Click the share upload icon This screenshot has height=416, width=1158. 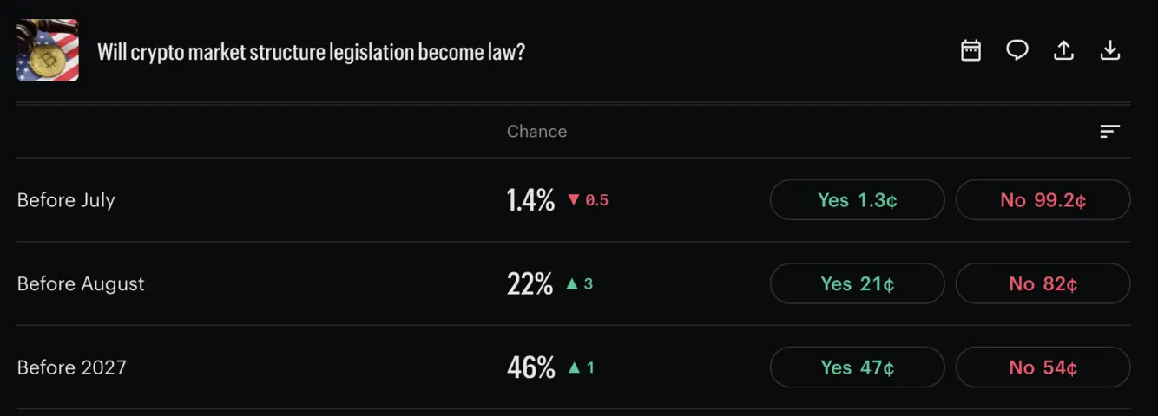click(1063, 50)
